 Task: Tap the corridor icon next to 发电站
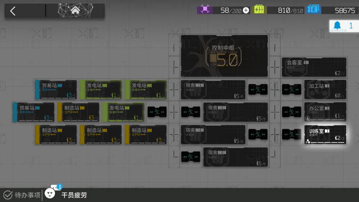pyautogui.click(x=157, y=112)
